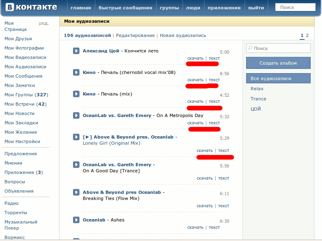
Task: Click ред. next to Моя Страница
Action: pyautogui.click(x=44, y=23)
